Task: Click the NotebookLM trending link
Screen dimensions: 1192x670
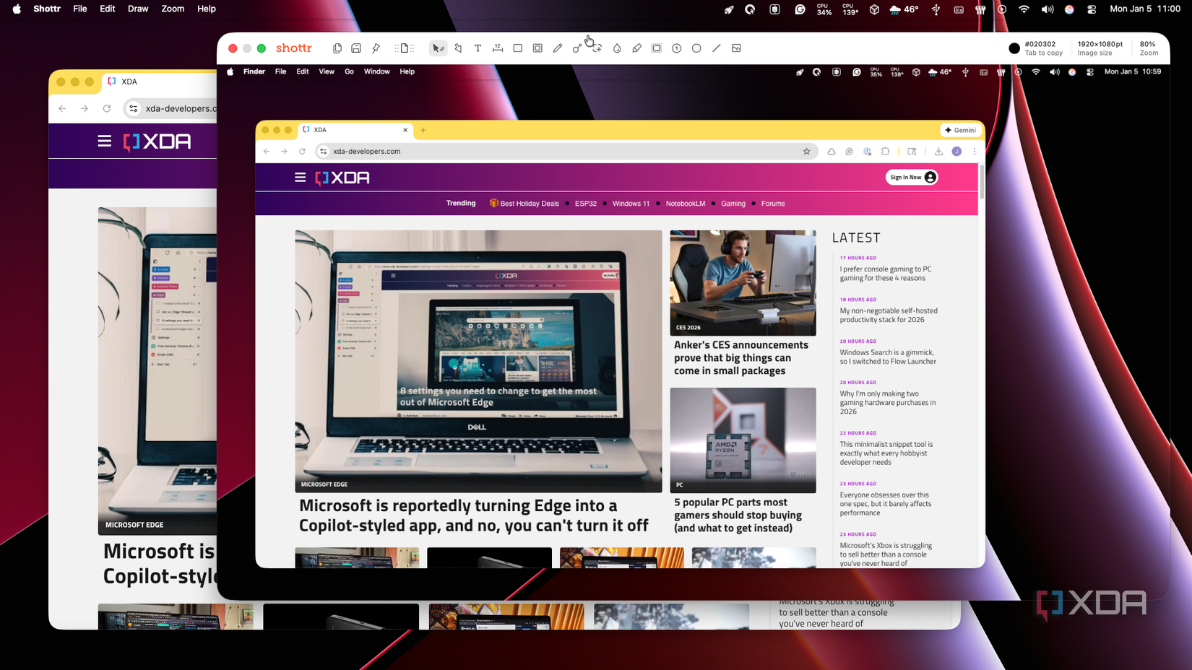Action: click(x=685, y=204)
